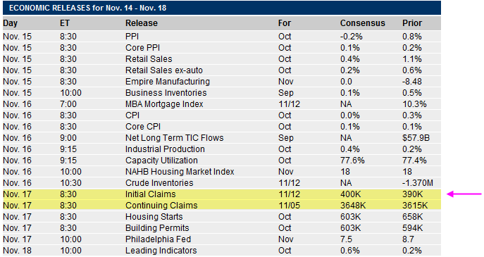Select the Leading Indicators release
The image size is (484, 257).
[161, 251]
